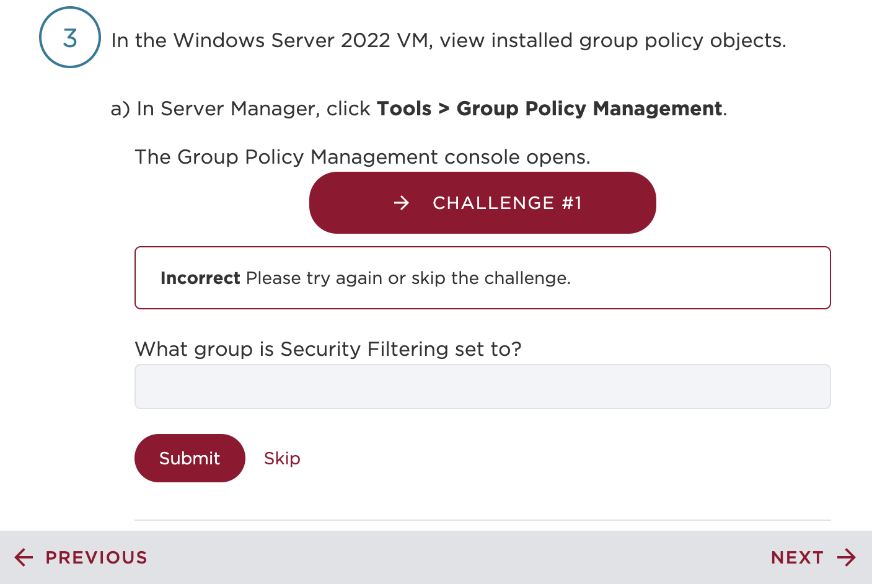This screenshot has height=584, width=872.
Task: Skip the challenge using the Skip link
Action: coord(282,458)
